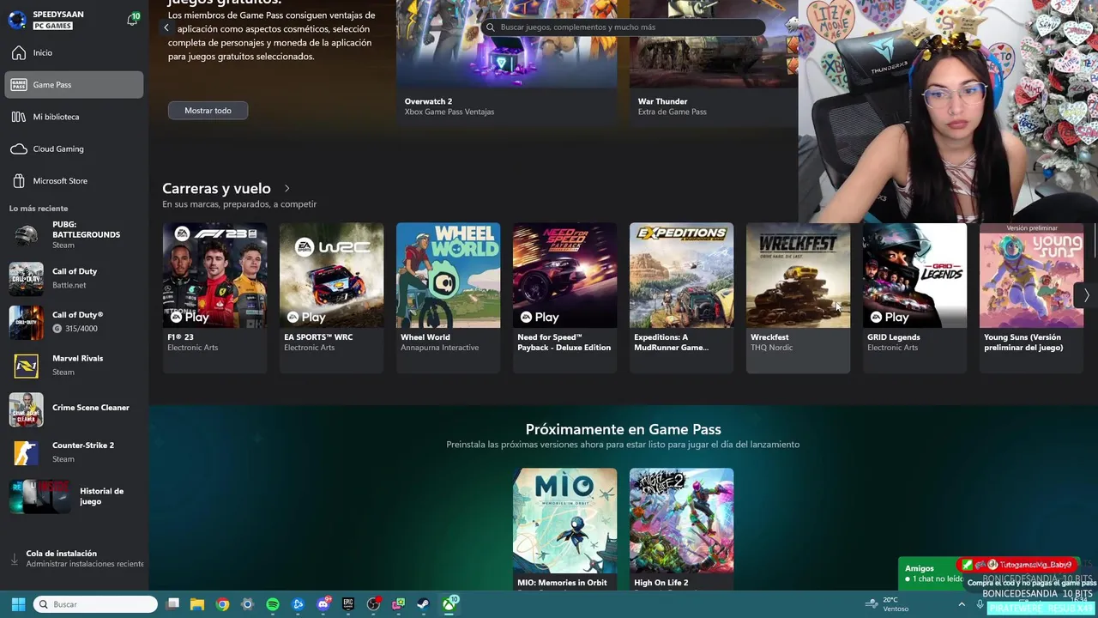The width and height of the screenshot is (1098, 618).
Task: Click the Carreras y vuelo heading
Action: (x=216, y=188)
